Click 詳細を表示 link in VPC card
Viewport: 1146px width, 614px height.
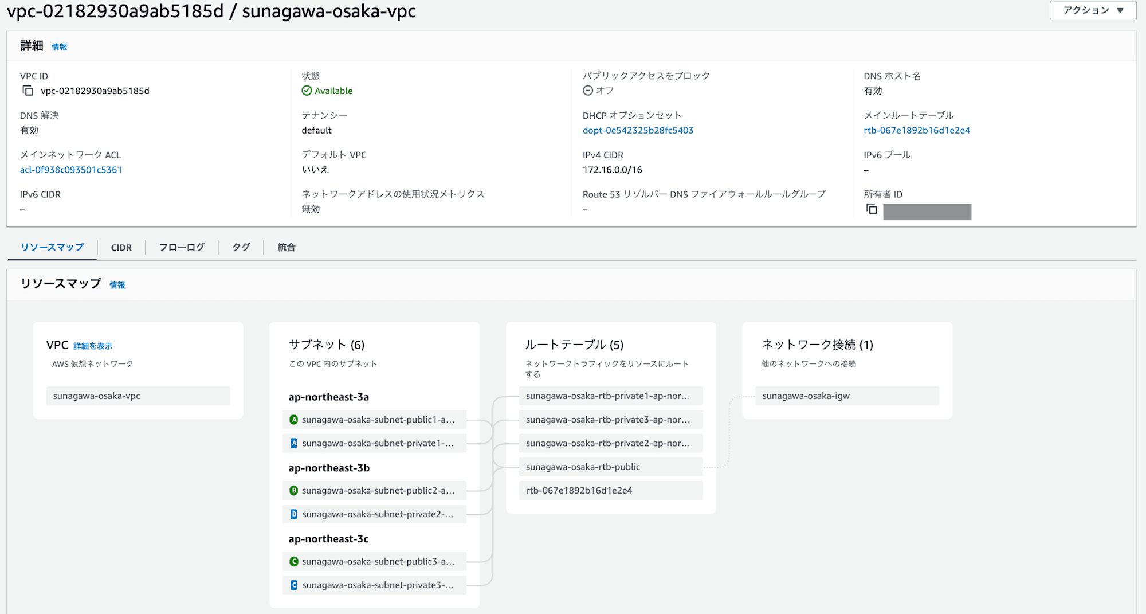click(93, 346)
